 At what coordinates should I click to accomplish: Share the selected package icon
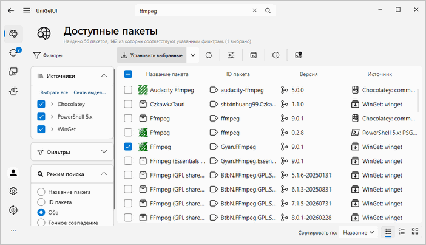pos(299,55)
